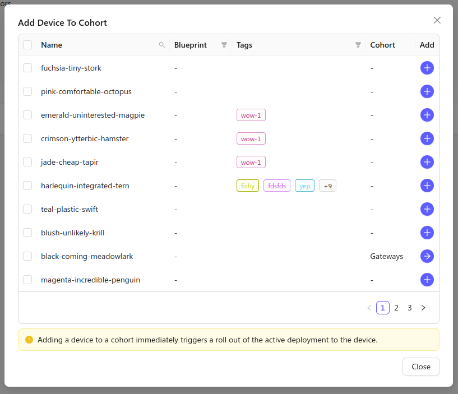
Task: Go to page 3 of results
Action: click(410, 308)
